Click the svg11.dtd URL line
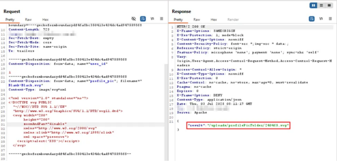 tap(68, 111)
